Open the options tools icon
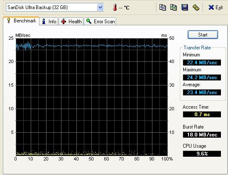 click(x=196, y=7)
